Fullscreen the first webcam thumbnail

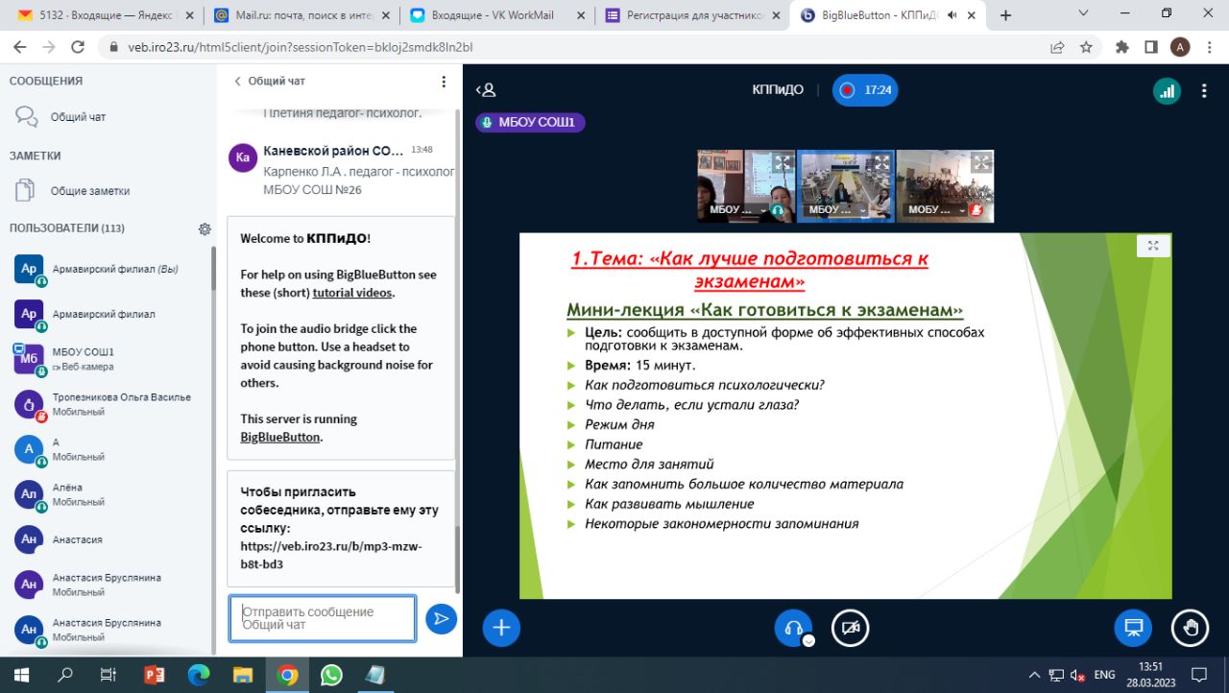tap(783, 163)
